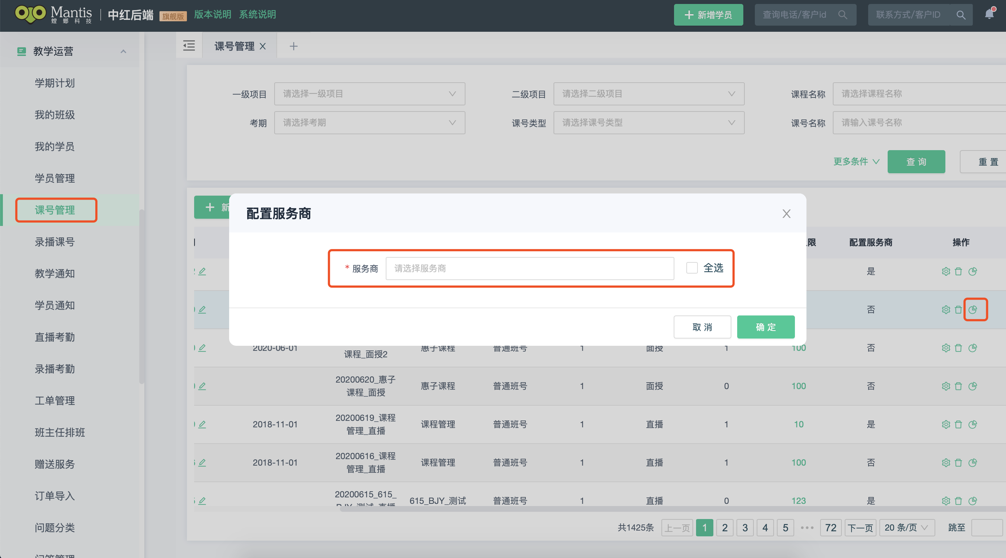Go to page 72 in pagination
The width and height of the screenshot is (1006, 558).
click(x=831, y=528)
